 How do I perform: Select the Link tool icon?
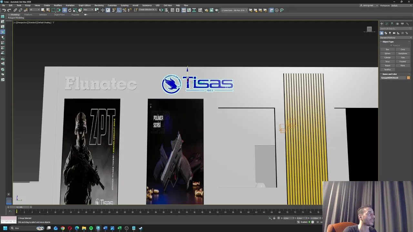[x=15, y=10]
